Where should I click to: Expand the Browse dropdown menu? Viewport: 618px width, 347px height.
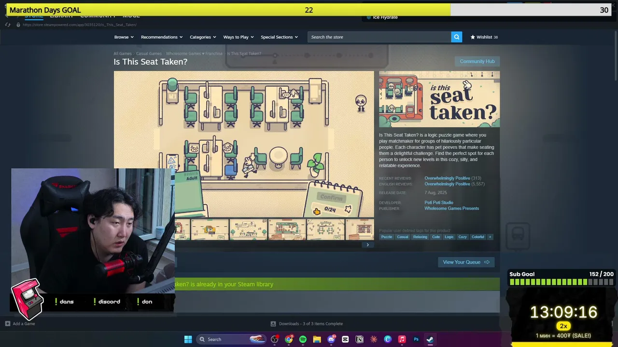[x=124, y=37]
